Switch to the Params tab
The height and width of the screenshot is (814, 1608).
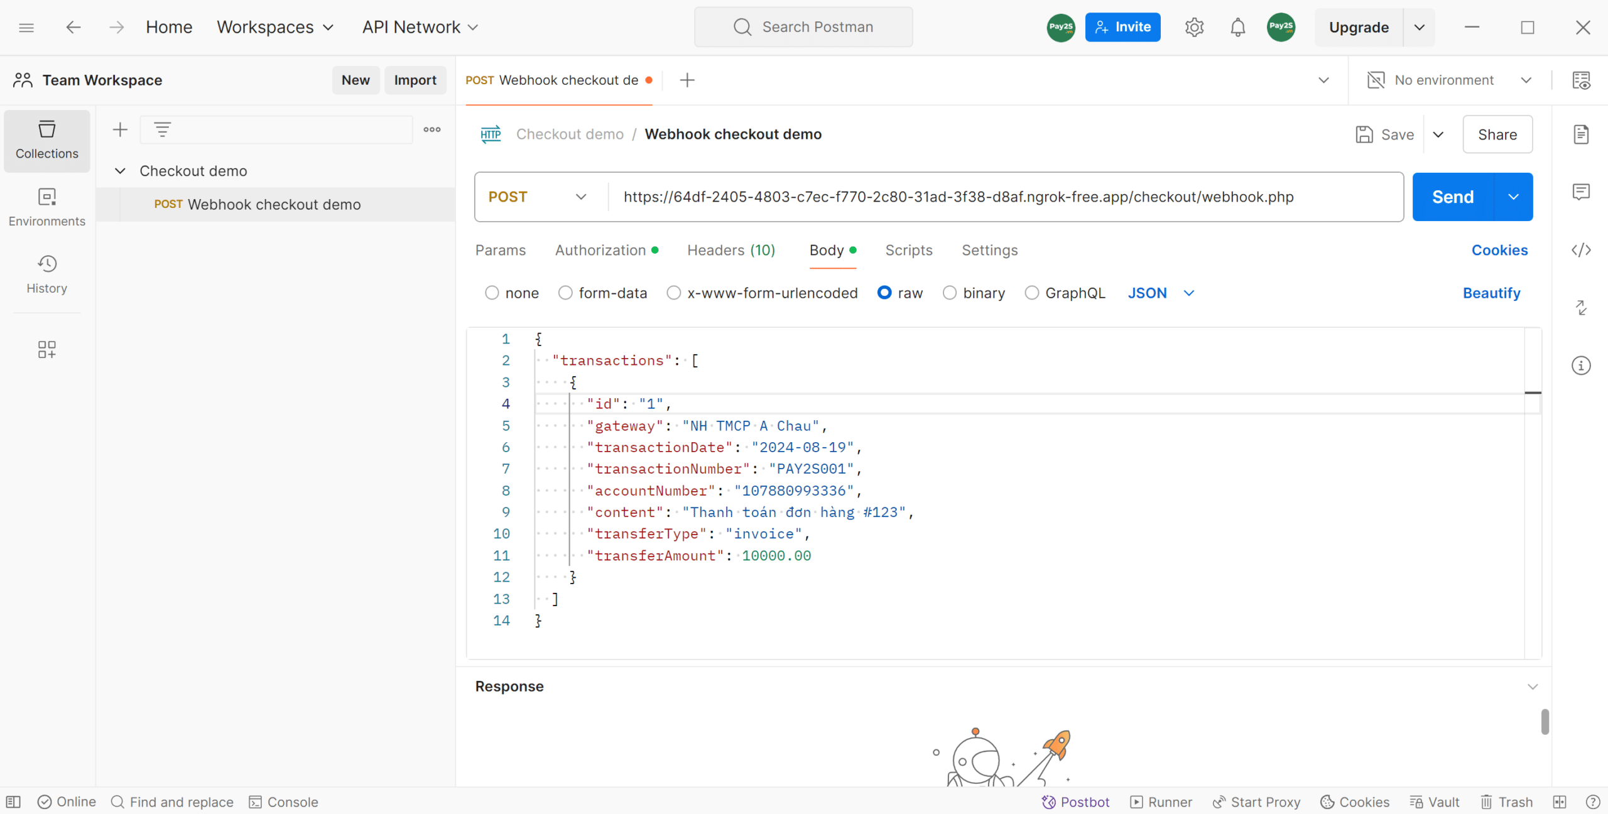[x=500, y=250]
